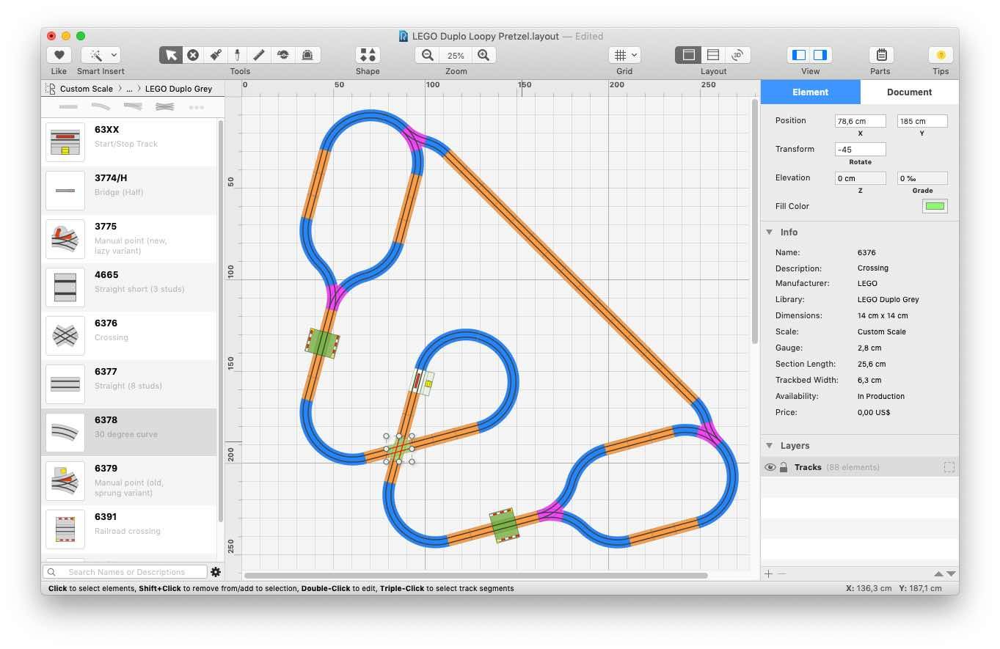
Task: Select the eyedropper tool
Action: click(238, 55)
